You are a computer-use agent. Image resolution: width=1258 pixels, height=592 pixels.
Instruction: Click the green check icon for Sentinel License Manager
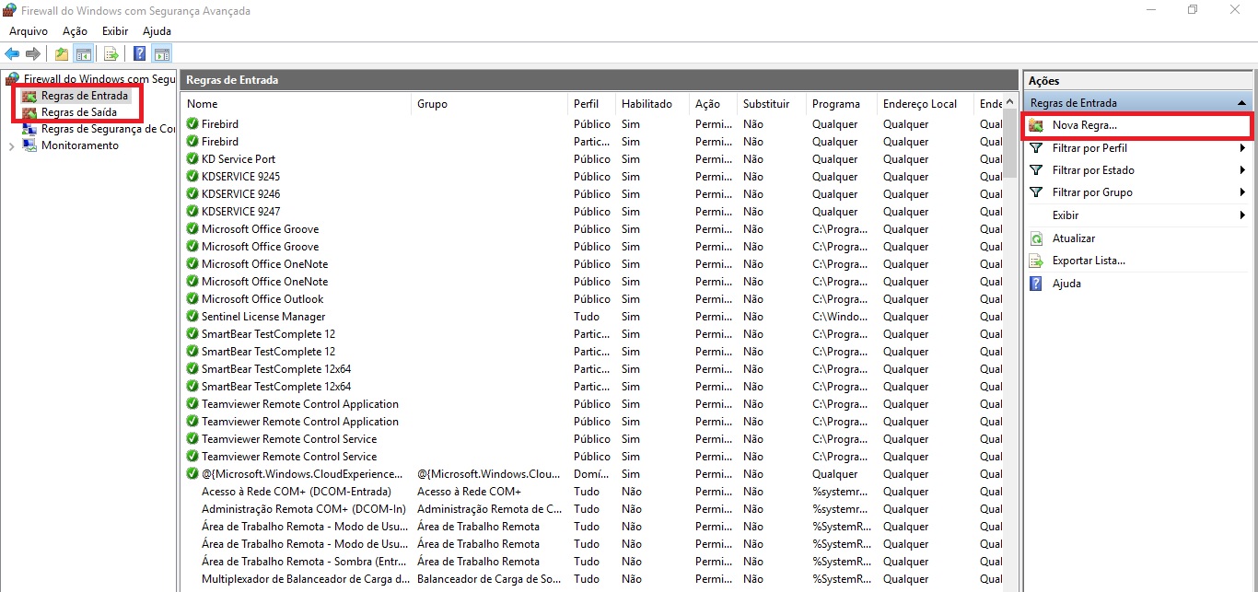pos(192,317)
